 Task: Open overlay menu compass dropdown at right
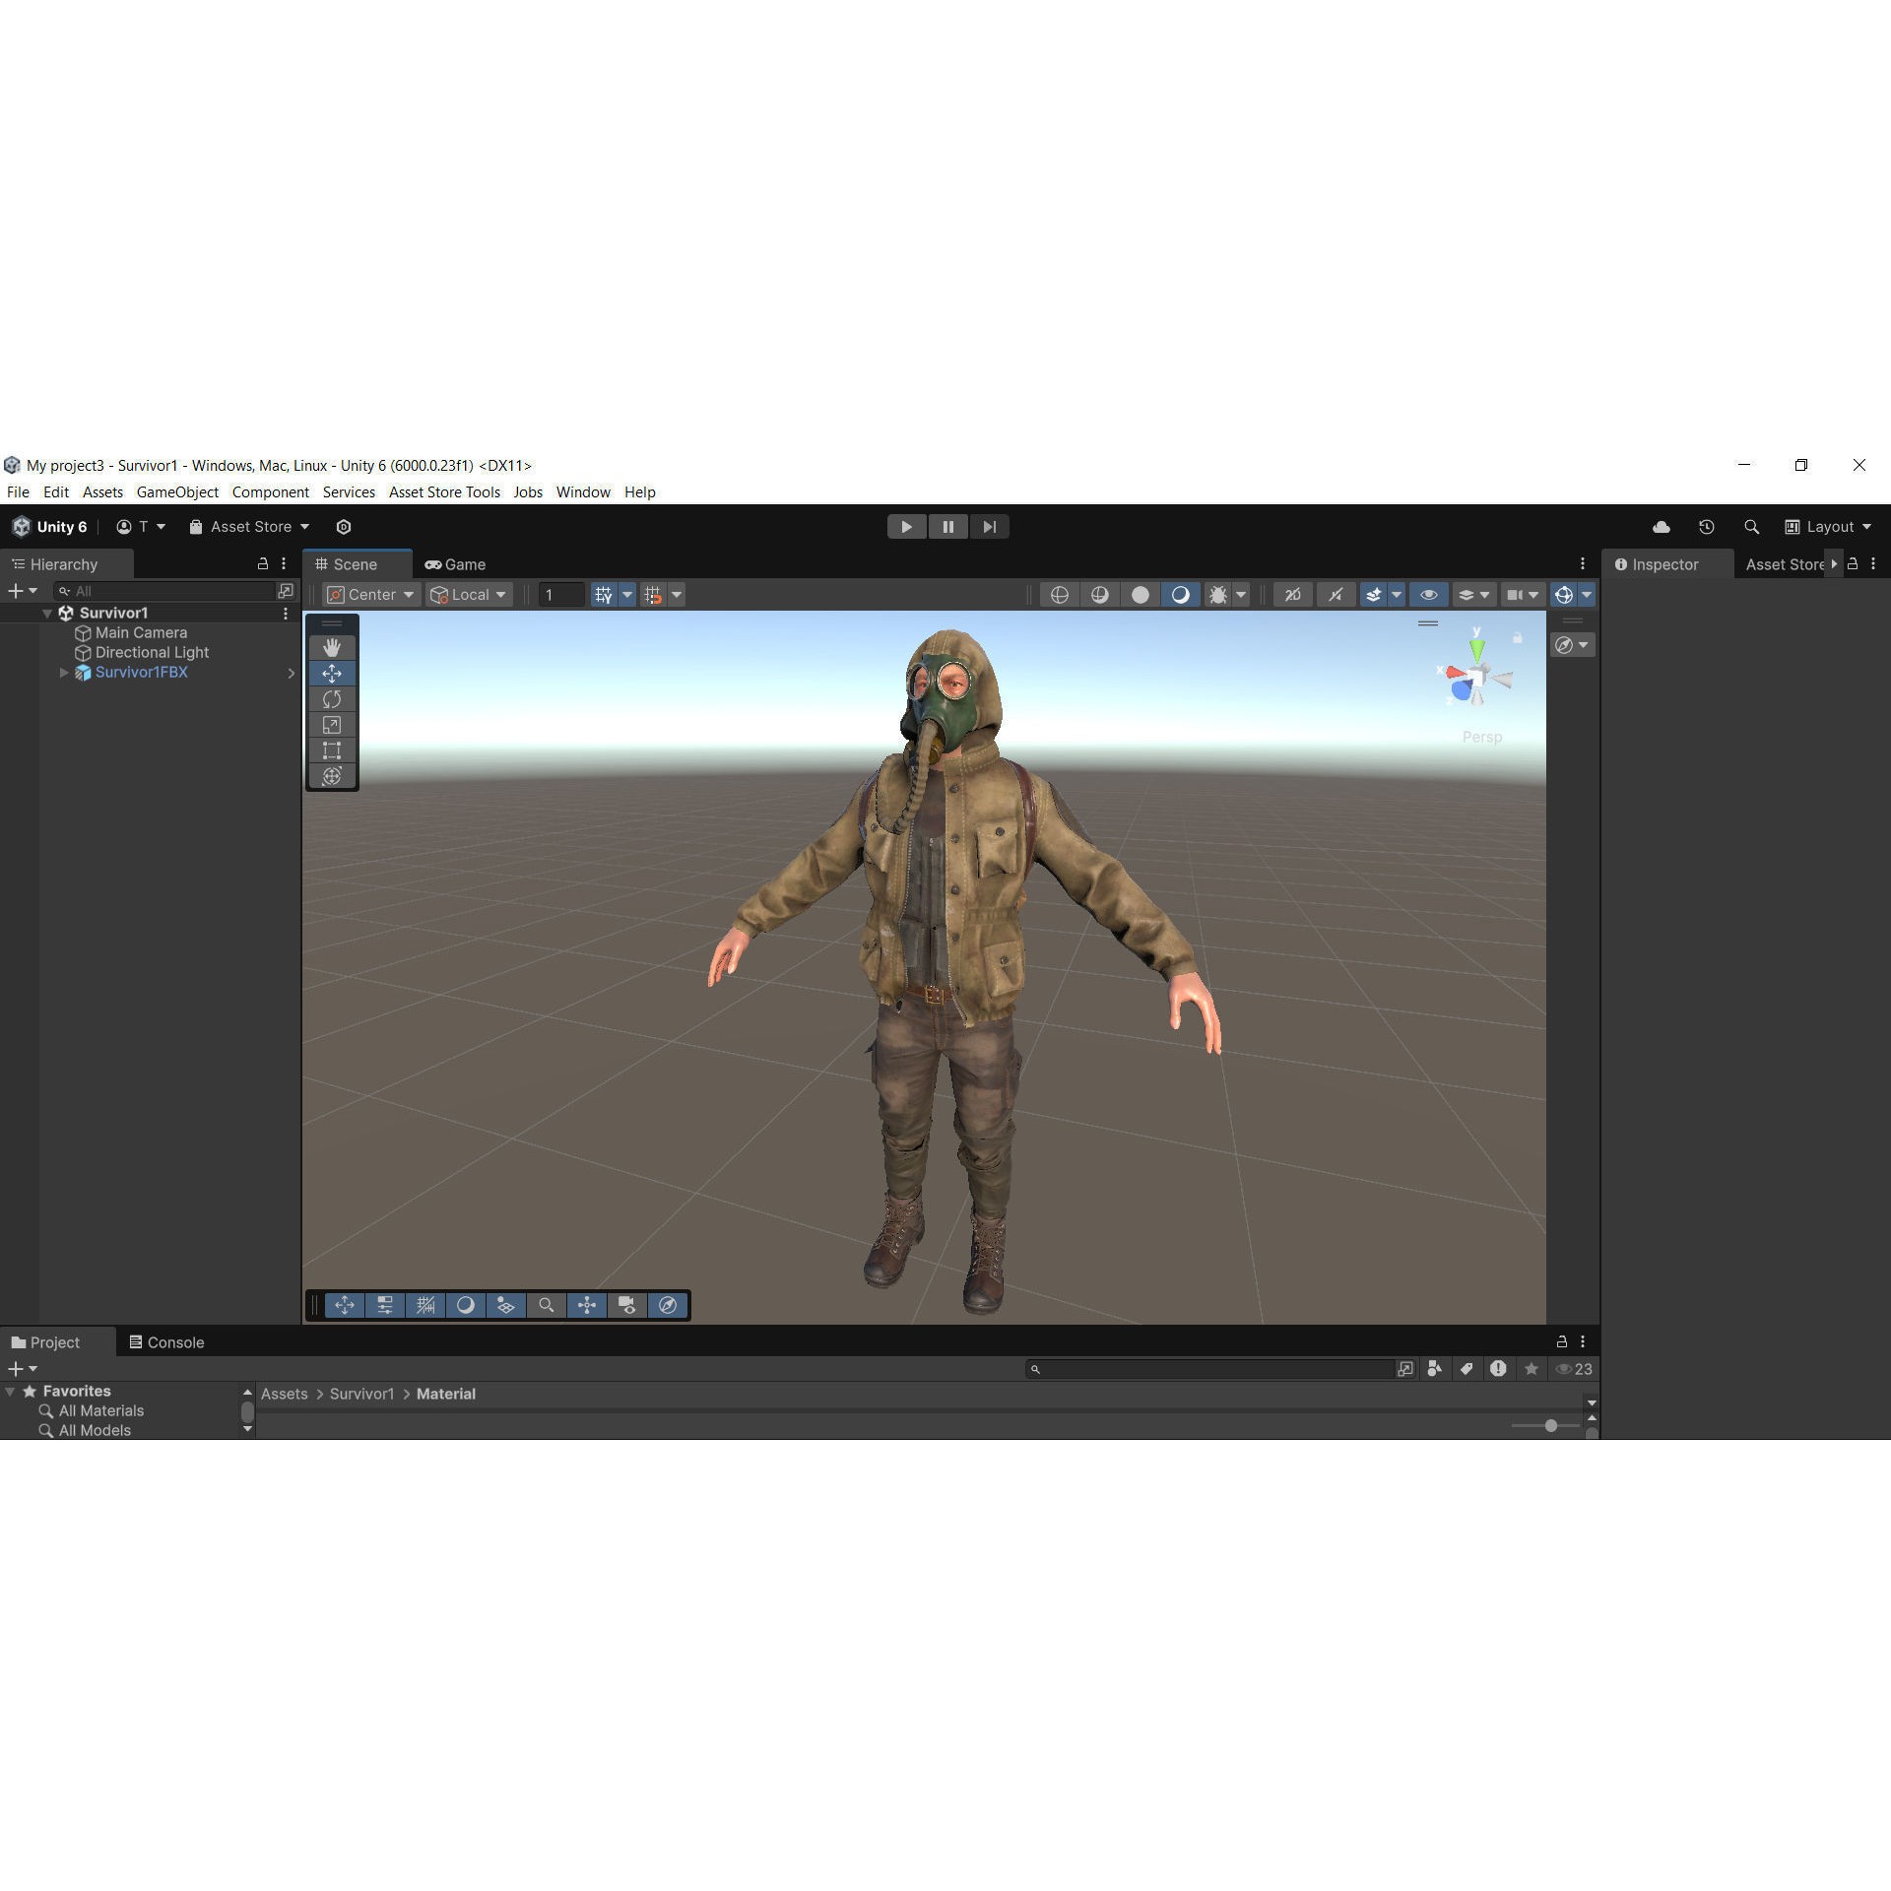tap(1572, 645)
